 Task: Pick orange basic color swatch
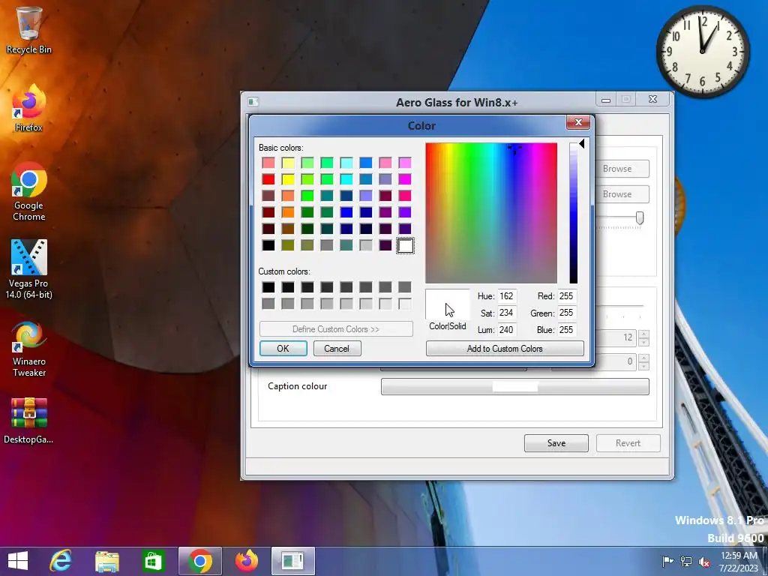(288, 212)
